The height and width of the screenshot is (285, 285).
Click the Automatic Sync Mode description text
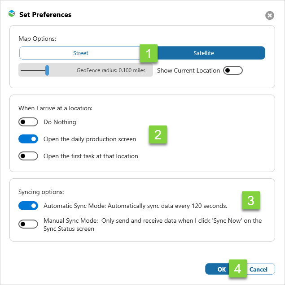pos(135,206)
